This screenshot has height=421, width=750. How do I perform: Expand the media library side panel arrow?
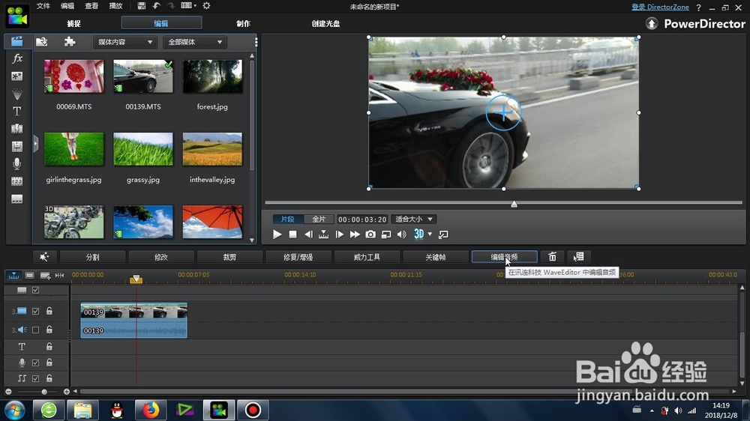click(x=35, y=144)
